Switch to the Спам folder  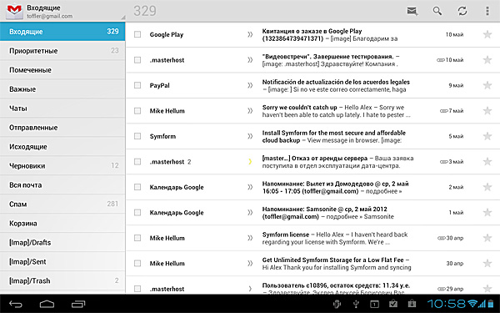[x=62, y=204]
